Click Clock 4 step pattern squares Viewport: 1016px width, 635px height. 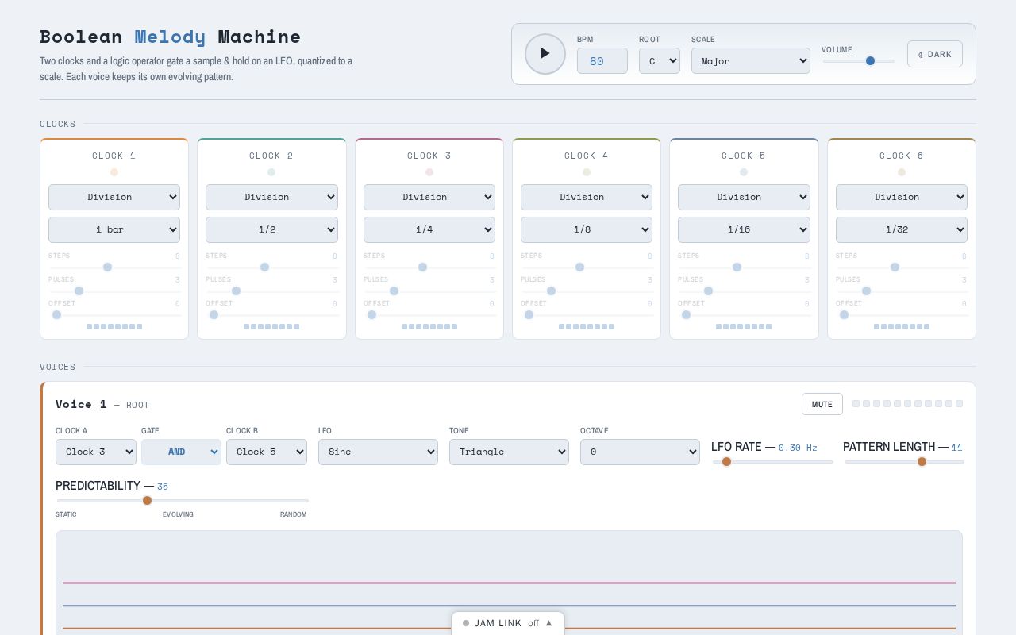coord(587,327)
